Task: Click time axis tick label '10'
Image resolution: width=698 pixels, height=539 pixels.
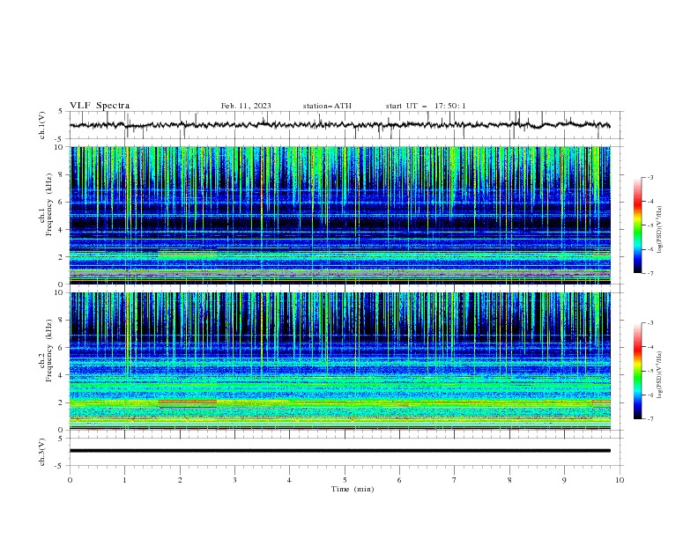Action: 620,480
